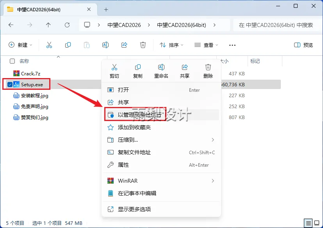323x228 pixels.
Task: Sort by the 名称 column header
Action: tap(24, 61)
